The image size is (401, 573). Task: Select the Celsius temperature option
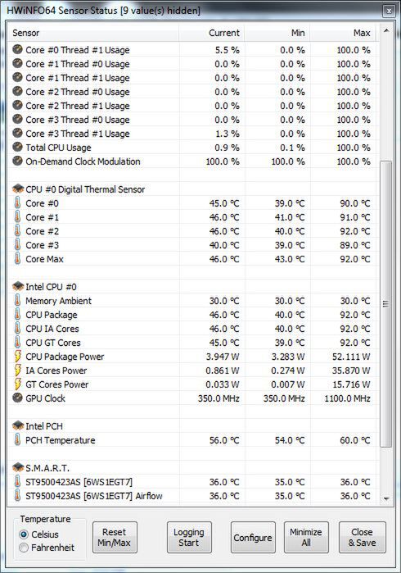(x=24, y=534)
